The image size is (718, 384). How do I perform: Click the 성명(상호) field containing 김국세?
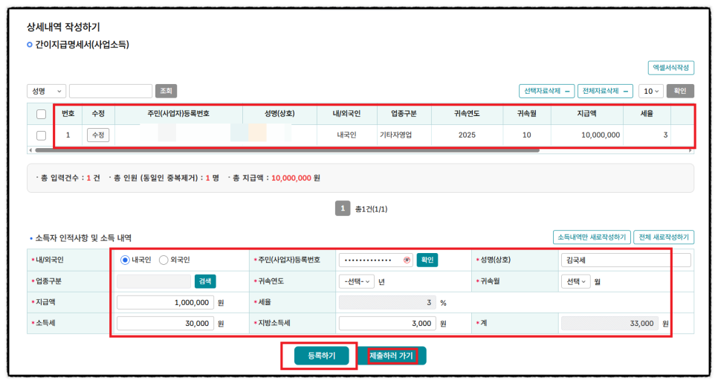click(626, 260)
